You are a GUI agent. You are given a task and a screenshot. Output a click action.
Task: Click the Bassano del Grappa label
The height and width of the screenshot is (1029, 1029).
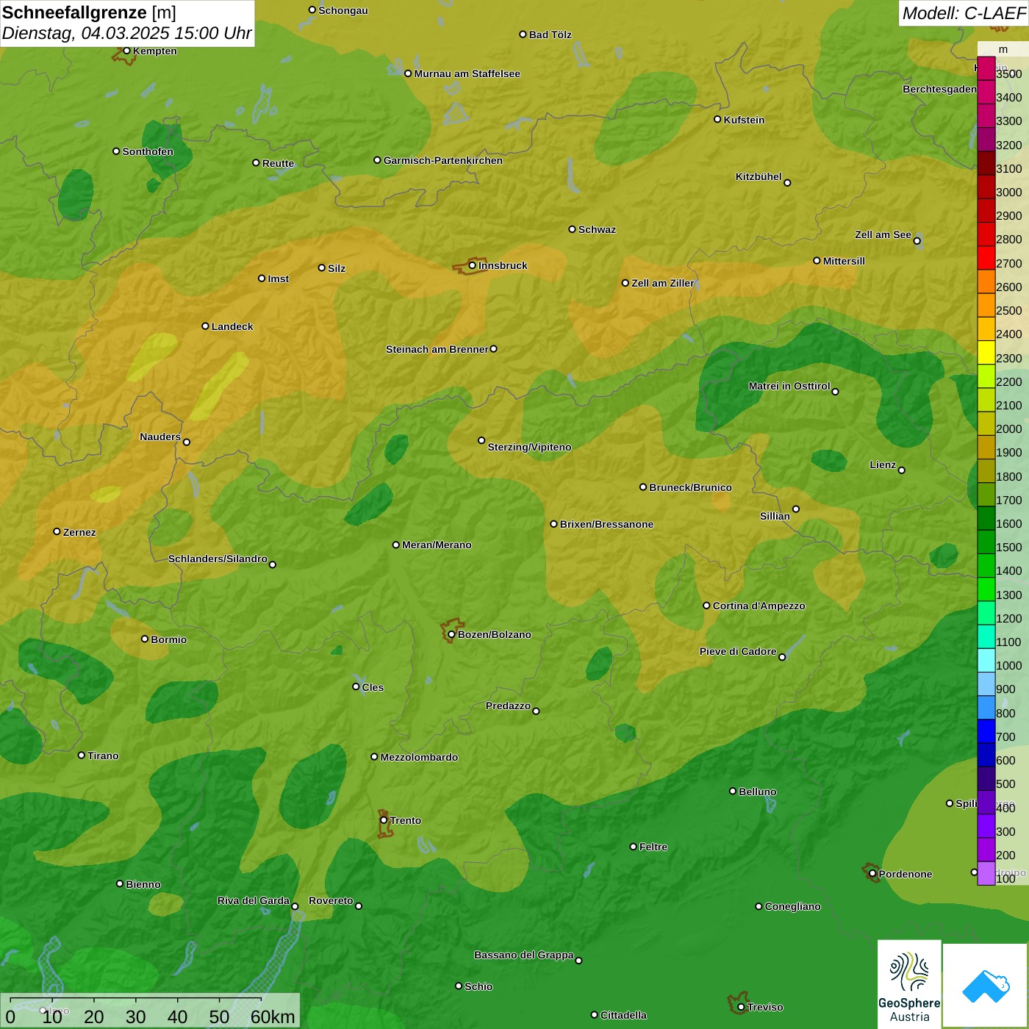(523, 955)
